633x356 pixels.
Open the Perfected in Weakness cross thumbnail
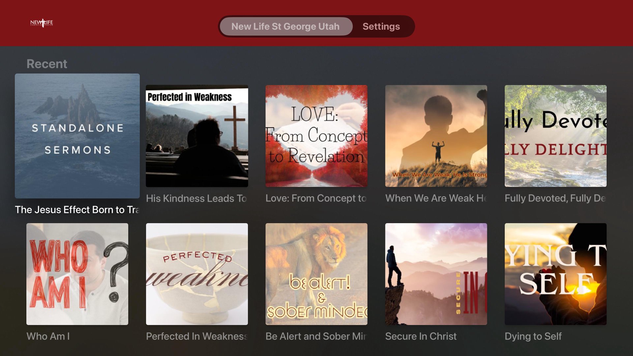click(197, 136)
